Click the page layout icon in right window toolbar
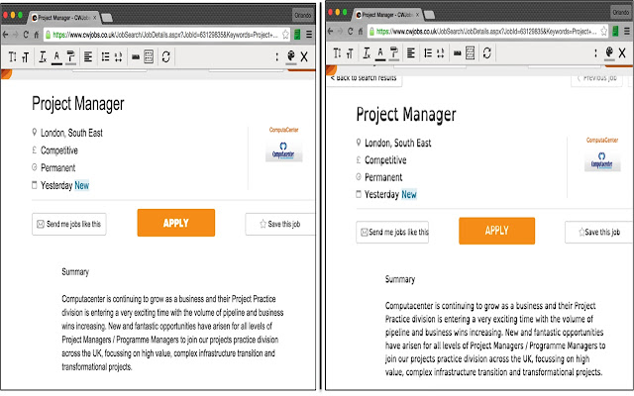Screen dimensions: 634x396 [x=470, y=52]
